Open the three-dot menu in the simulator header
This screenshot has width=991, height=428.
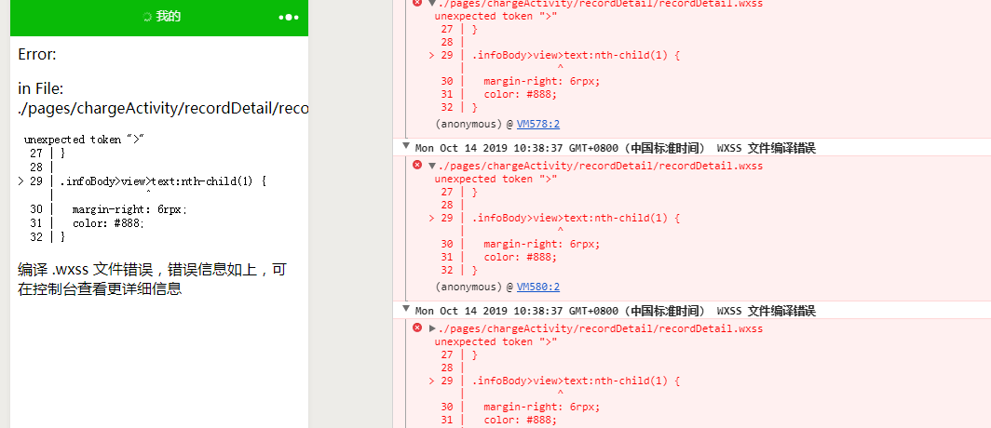click(x=289, y=17)
